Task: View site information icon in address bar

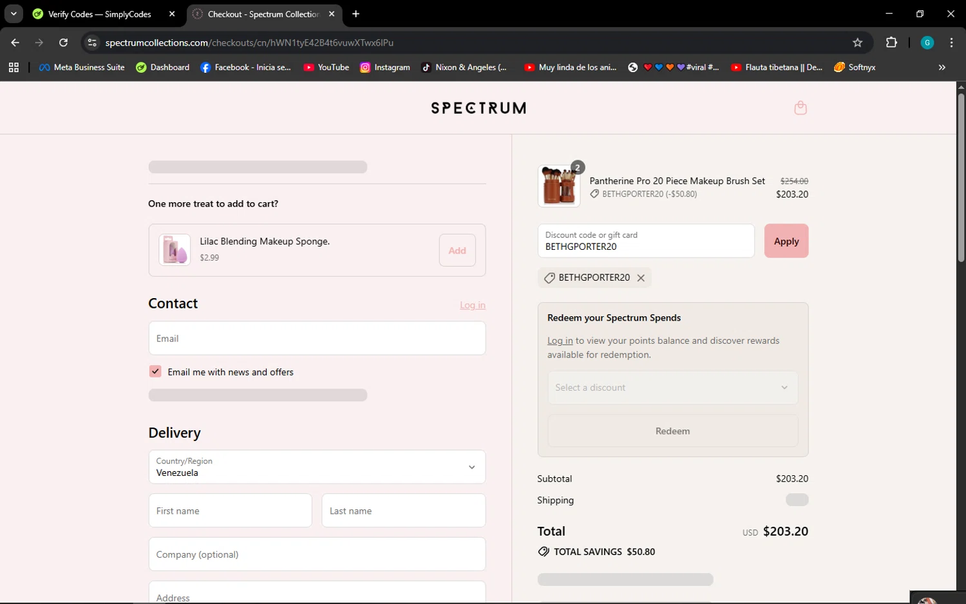Action: [x=92, y=42]
